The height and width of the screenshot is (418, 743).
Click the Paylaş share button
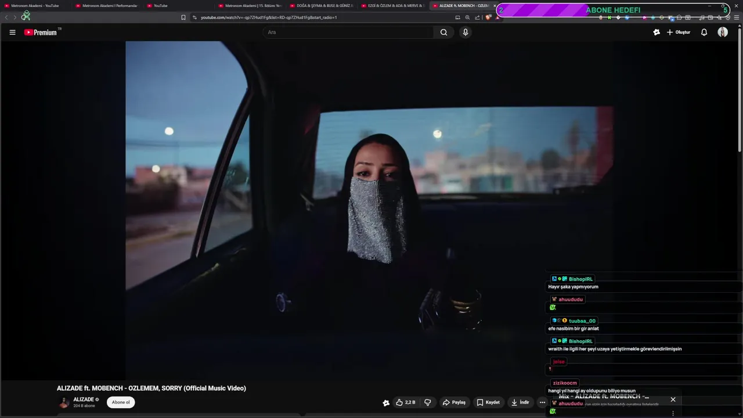tap(454, 402)
